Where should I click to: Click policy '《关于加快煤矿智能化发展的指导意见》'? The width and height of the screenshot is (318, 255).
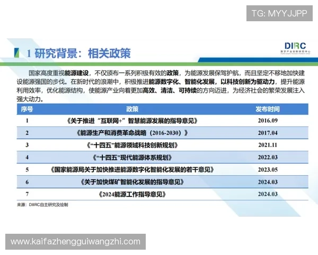click(132, 182)
